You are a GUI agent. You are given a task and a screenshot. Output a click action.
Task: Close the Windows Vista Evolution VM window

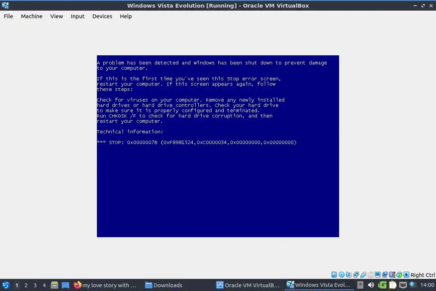[431, 6]
